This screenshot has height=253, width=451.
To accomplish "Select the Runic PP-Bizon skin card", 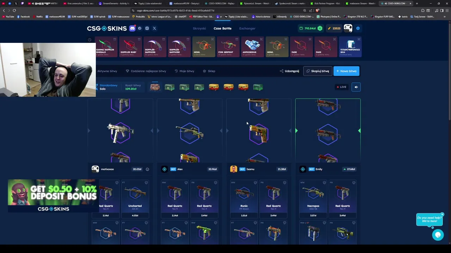I will coord(244,199).
